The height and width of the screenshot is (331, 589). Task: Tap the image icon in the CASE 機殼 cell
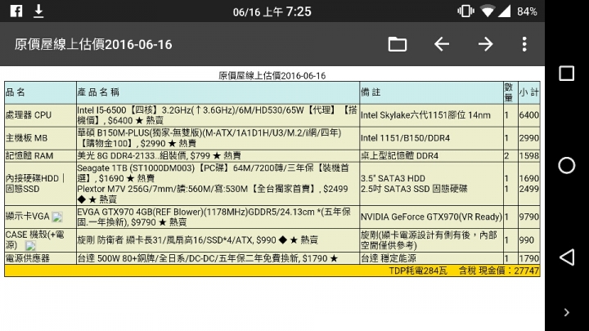[x=30, y=246]
